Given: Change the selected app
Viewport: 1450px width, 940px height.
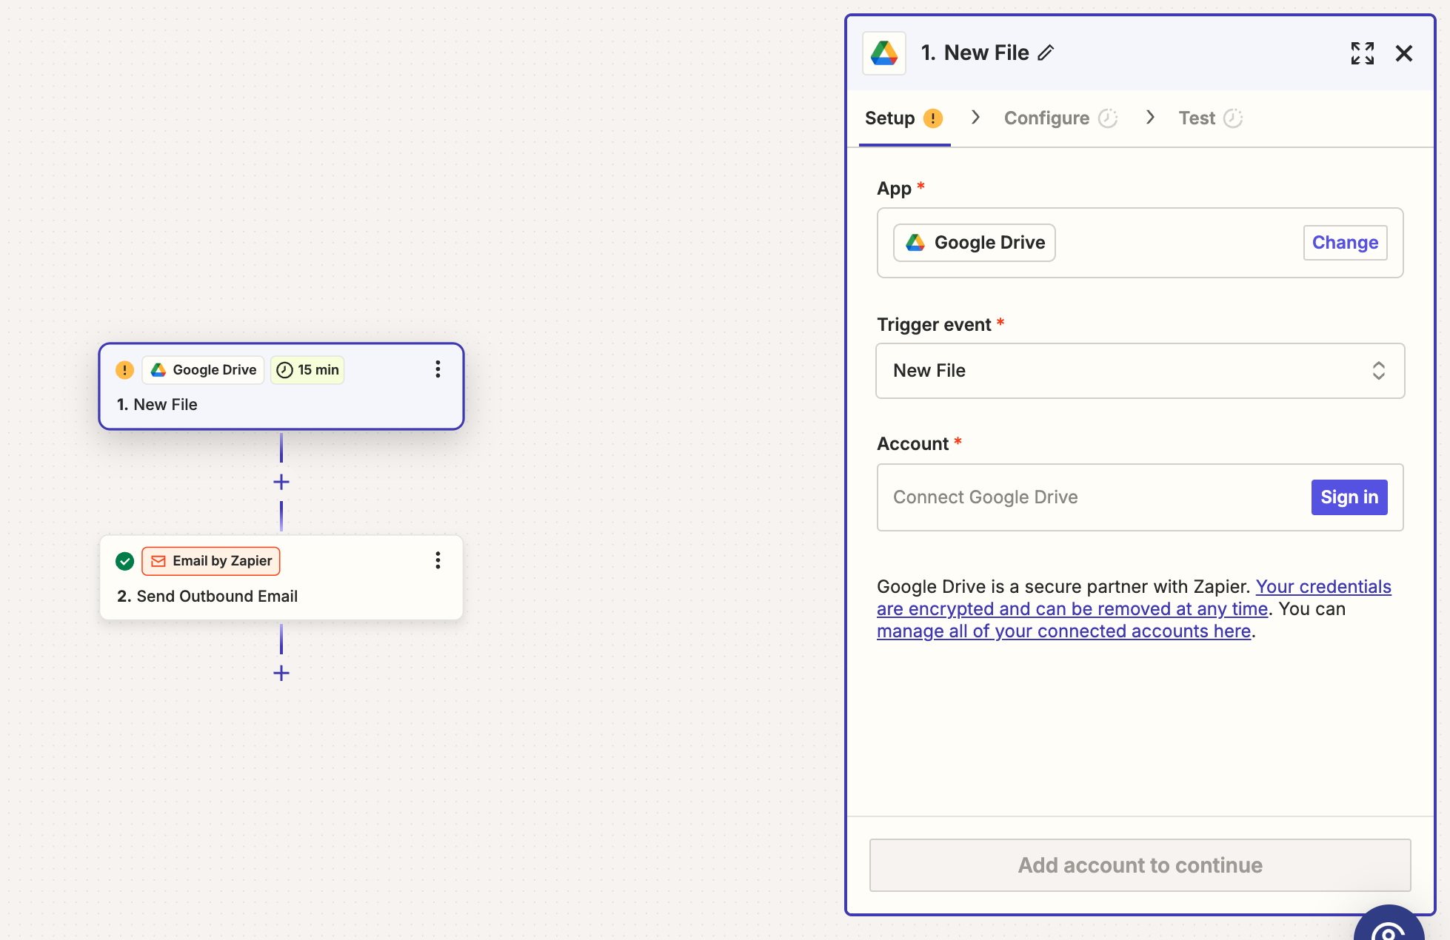Looking at the screenshot, I should click(1345, 243).
